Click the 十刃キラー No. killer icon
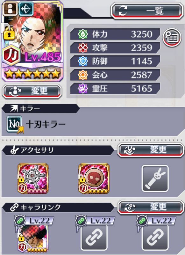The width and height of the screenshot is (185, 255). click(15, 124)
